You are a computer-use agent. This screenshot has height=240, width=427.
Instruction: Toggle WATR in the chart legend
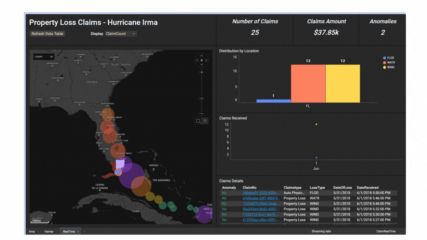tap(389, 63)
